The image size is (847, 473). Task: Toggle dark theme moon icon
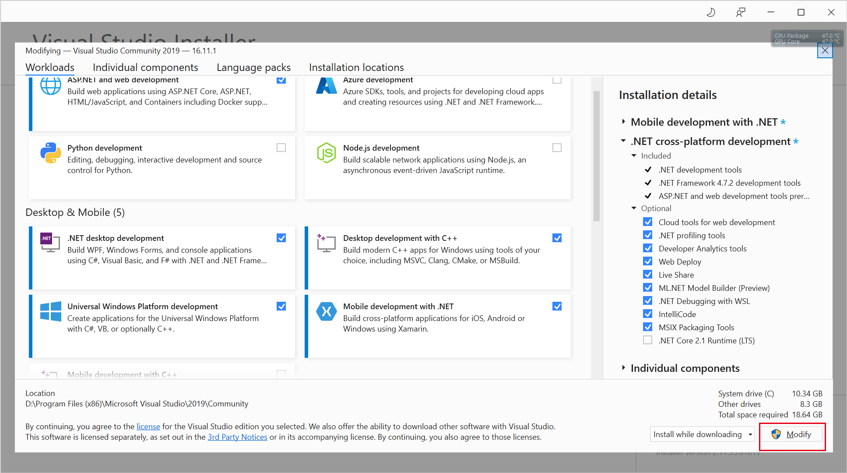pos(711,12)
